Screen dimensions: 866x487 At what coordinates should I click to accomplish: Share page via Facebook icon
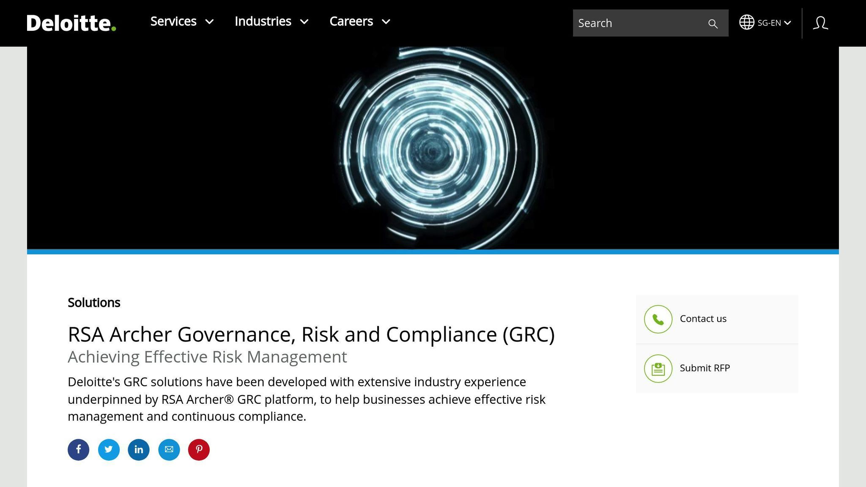(x=79, y=449)
